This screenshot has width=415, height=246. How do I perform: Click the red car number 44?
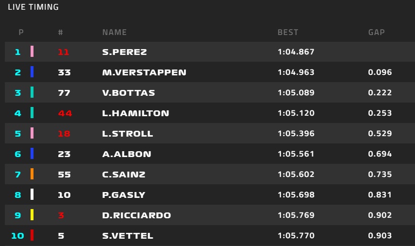click(x=65, y=113)
